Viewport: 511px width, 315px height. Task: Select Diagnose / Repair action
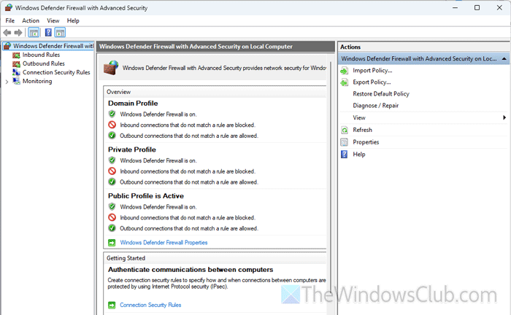click(375, 106)
